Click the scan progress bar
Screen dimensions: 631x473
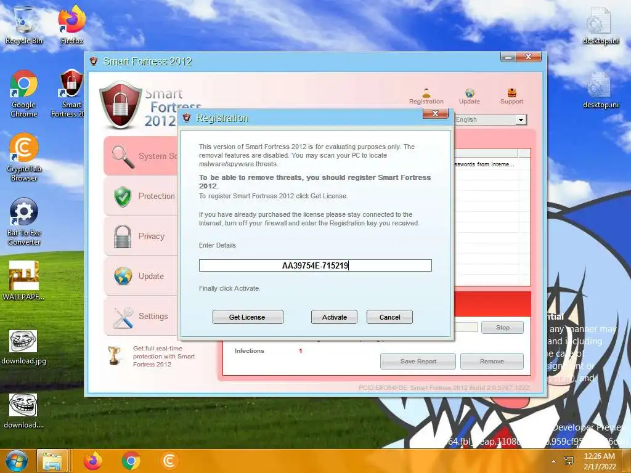point(466,327)
